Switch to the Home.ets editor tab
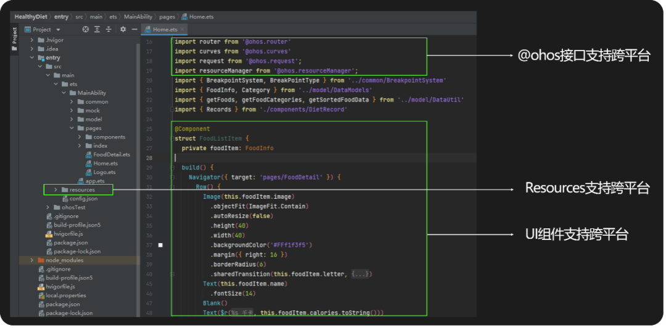The height and width of the screenshot is (328, 666). pyautogui.click(x=165, y=30)
